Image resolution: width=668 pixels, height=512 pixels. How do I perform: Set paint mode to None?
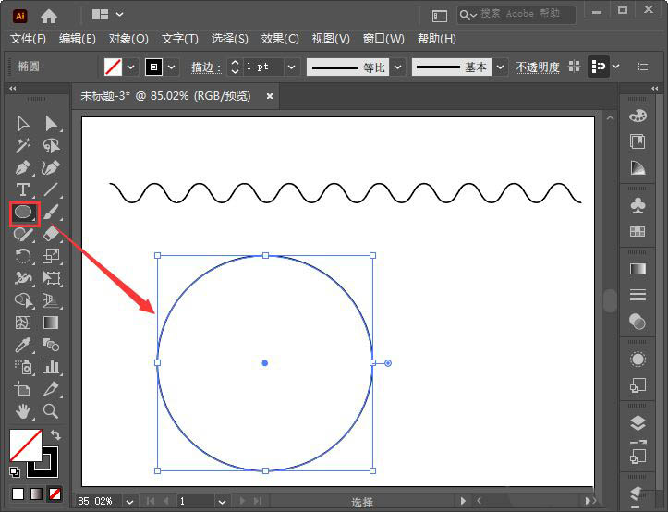tap(55, 494)
